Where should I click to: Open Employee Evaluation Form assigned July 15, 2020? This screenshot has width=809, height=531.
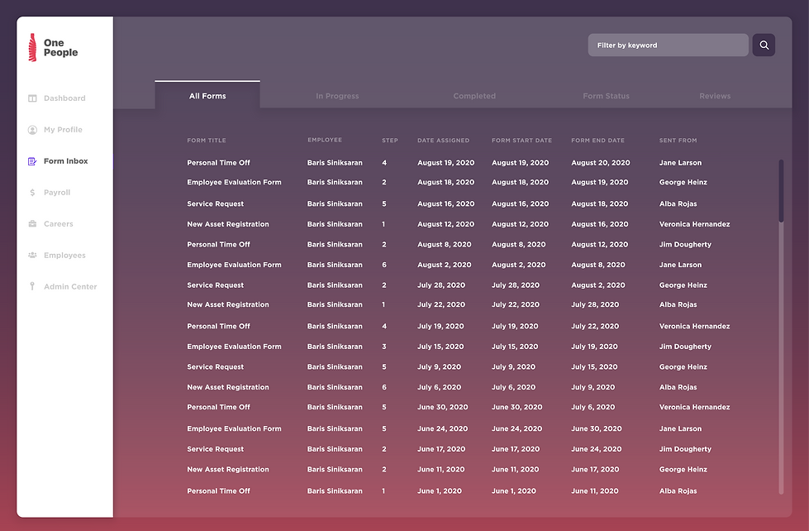click(234, 347)
